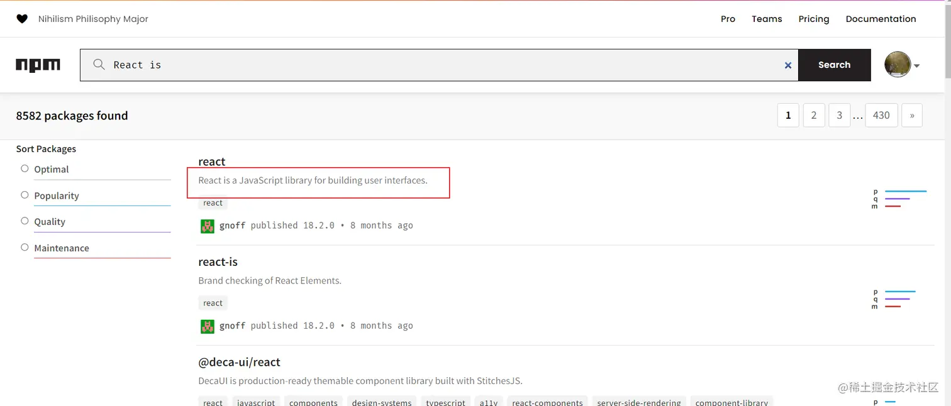
Task: Open the Pro menu item
Action: 728,19
